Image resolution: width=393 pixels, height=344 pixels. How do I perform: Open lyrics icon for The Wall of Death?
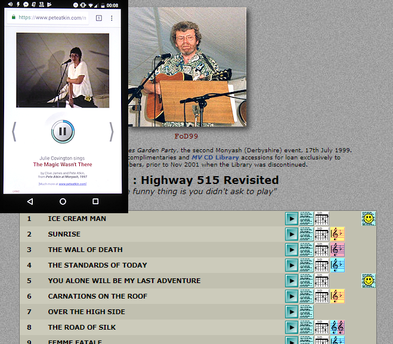point(307,250)
